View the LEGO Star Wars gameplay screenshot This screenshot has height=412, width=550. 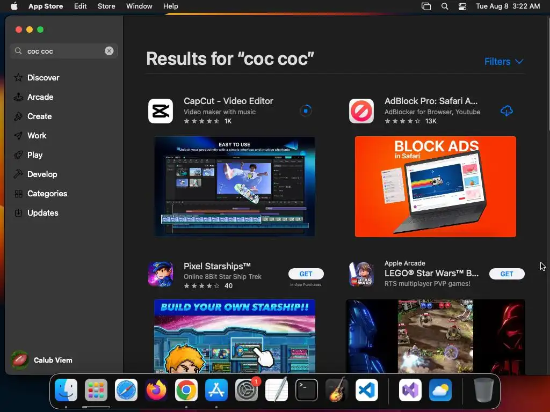(x=435, y=336)
